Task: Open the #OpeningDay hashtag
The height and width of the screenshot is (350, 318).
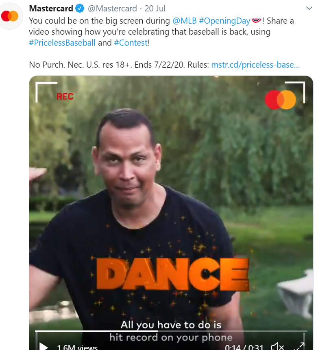Action: pos(224,21)
